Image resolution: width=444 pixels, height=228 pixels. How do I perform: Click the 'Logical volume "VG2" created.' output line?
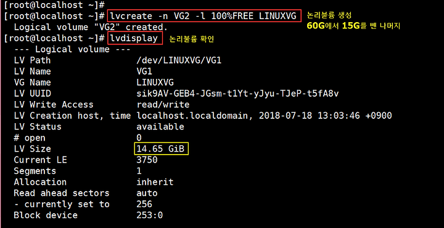(91, 27)
